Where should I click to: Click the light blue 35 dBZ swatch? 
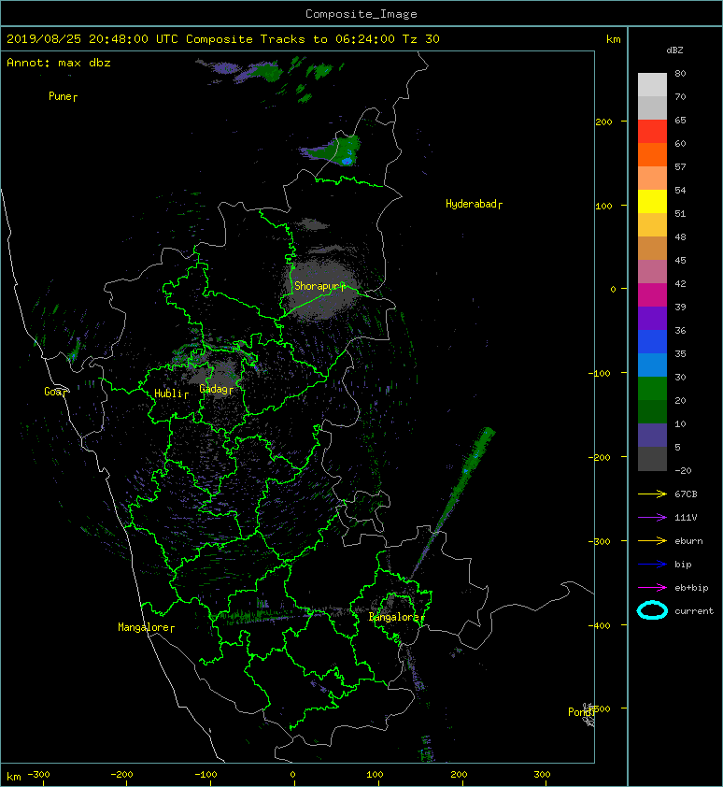[x=652, y=365]
